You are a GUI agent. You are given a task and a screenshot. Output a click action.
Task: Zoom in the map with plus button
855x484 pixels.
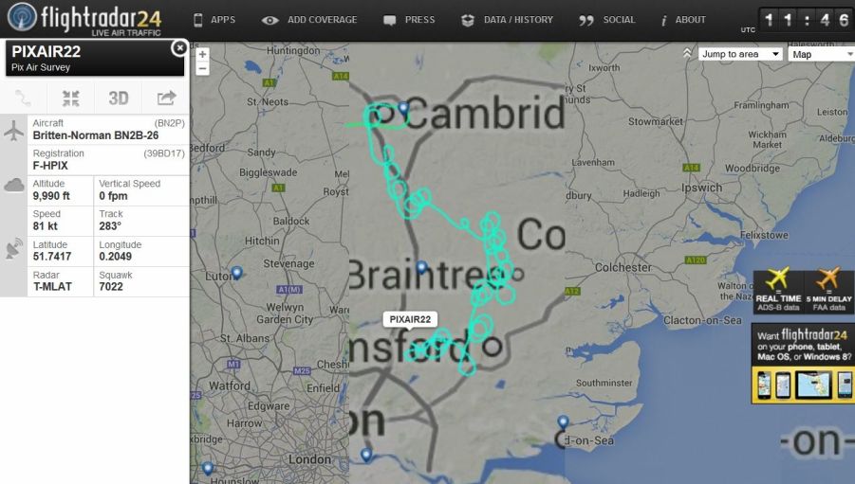[x=202, y=54]
